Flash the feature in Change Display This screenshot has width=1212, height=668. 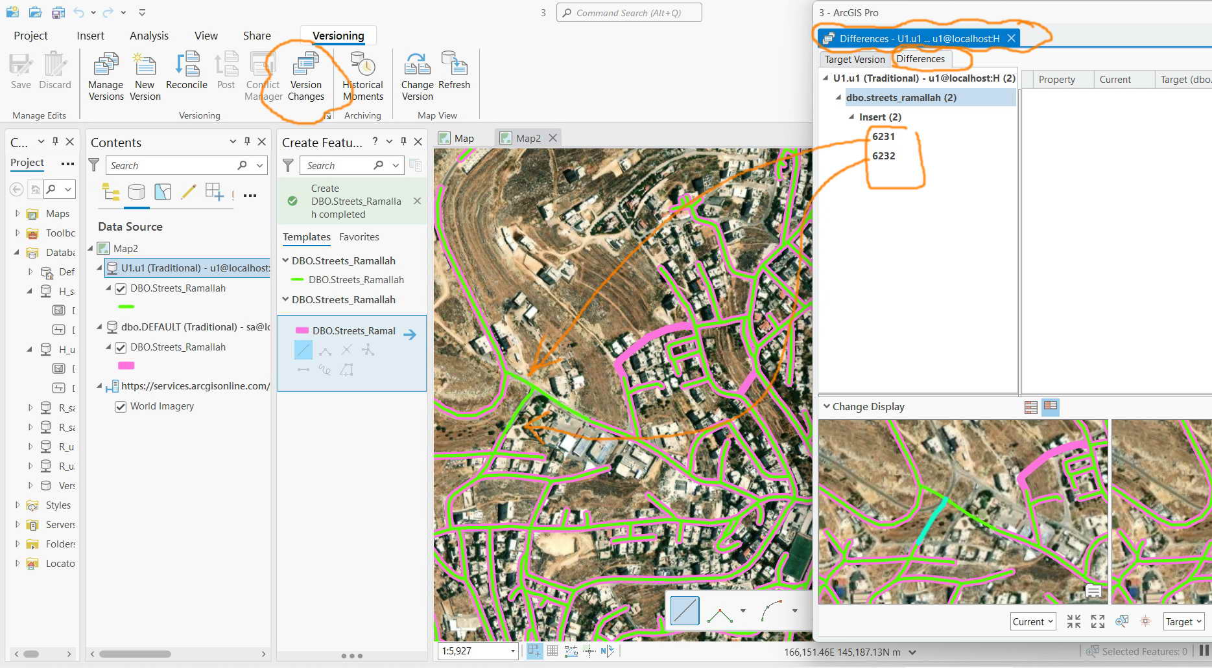(1146, 621)
